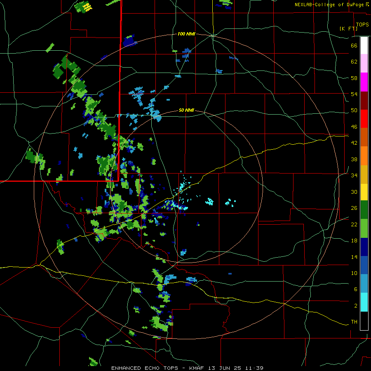
Task: Click the 'NEXLAB-College of DuPage' credit text
Action: pos(329,5)
